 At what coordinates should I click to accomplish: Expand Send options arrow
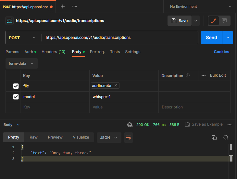[228, 38]
